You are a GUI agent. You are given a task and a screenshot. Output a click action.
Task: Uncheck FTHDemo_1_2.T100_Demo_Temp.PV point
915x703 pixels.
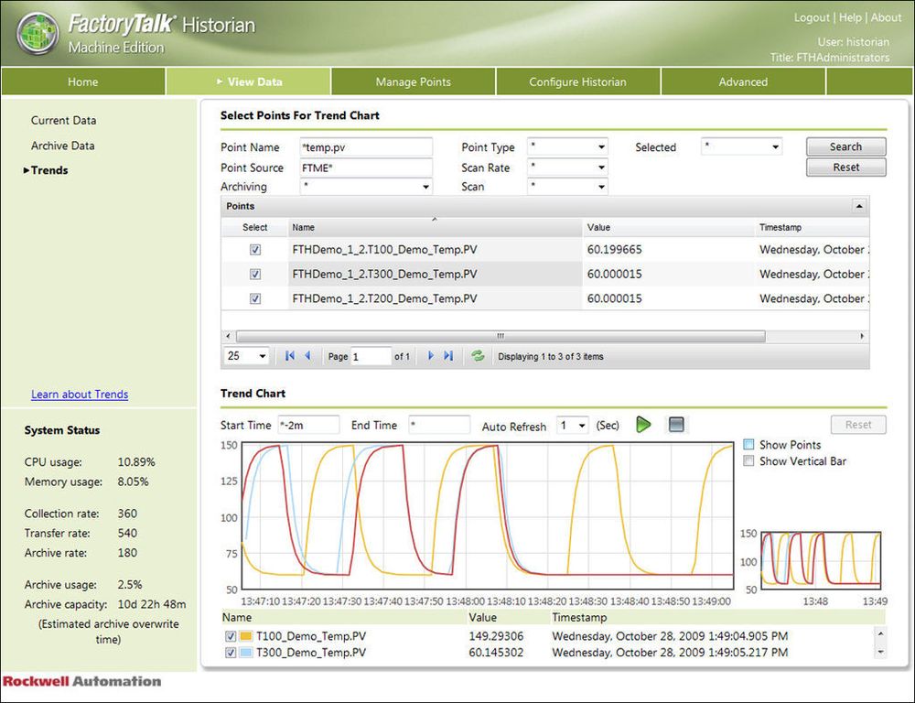[255, 250]
